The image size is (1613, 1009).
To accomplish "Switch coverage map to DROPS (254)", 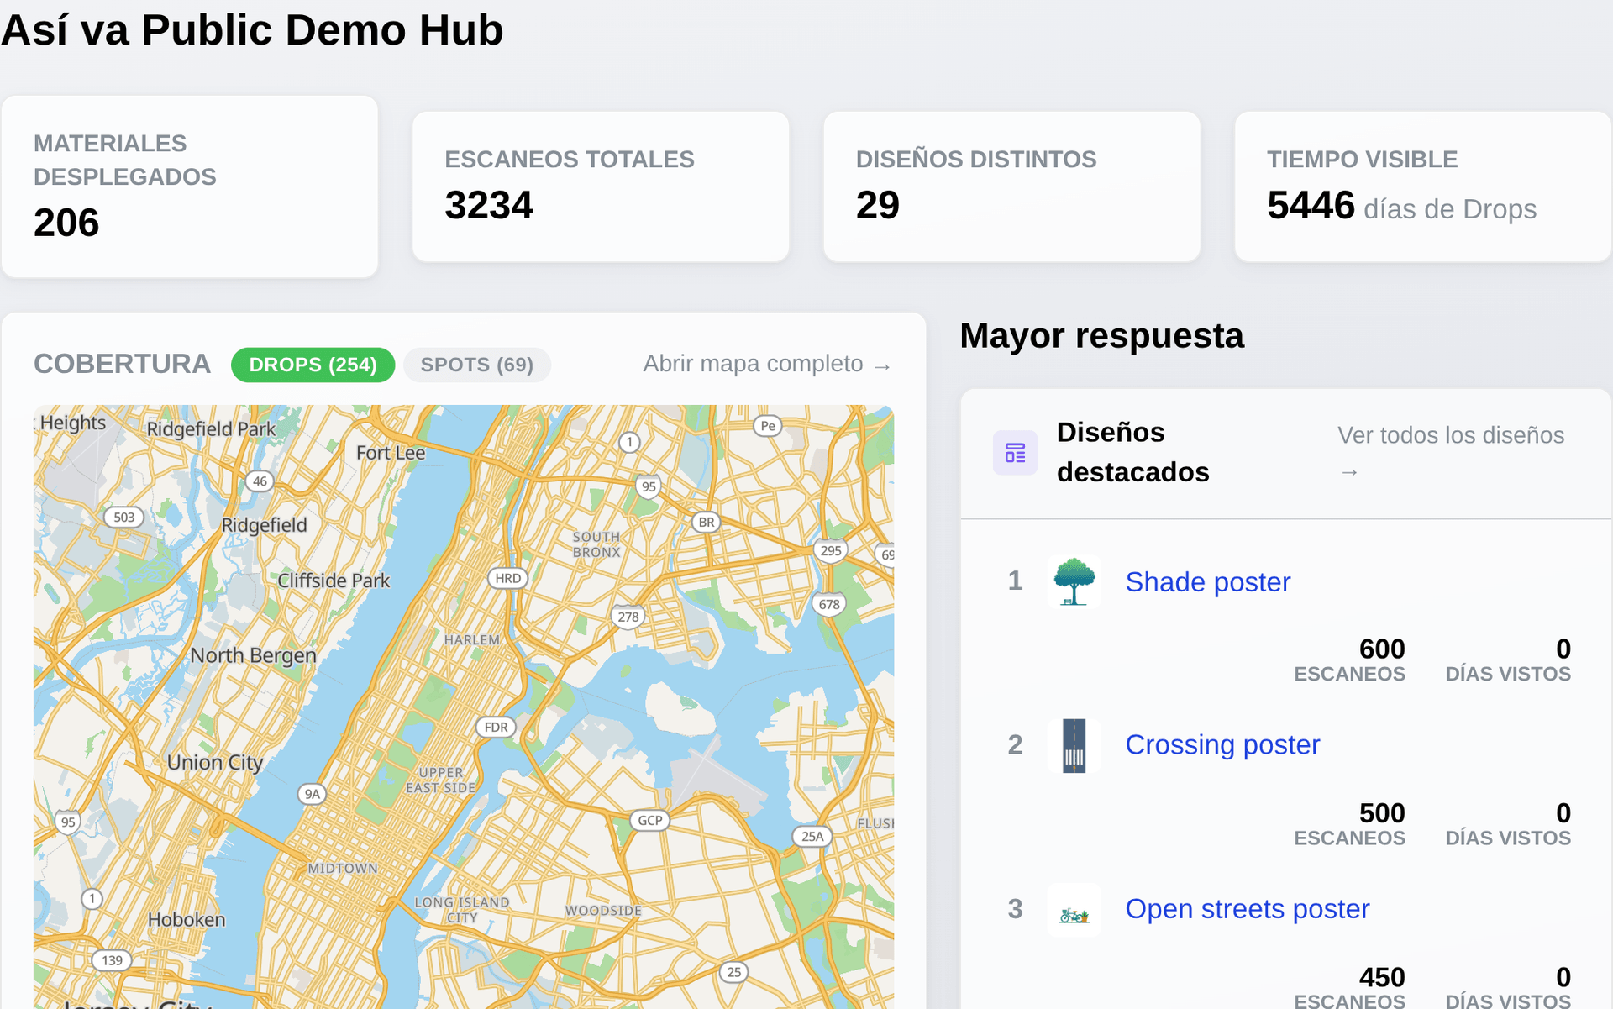I will (313, 365).
